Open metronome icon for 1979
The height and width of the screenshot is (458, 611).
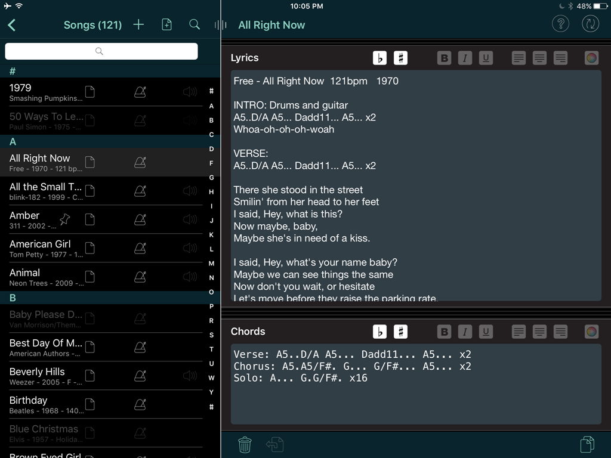tap(140, 92)
